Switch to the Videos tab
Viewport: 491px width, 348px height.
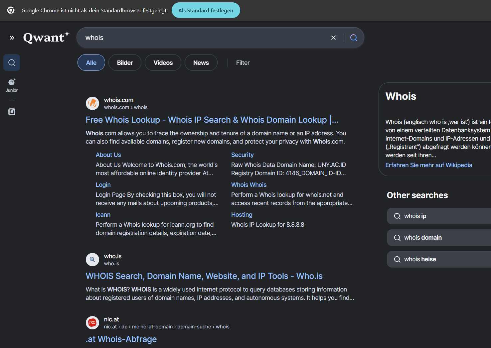point(163,62)
